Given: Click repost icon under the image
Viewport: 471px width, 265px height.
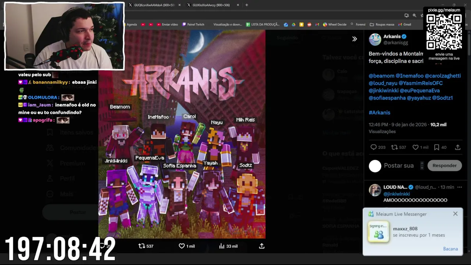Looking at the screenshot, I should pyautogui.click(x=142, y=246).
